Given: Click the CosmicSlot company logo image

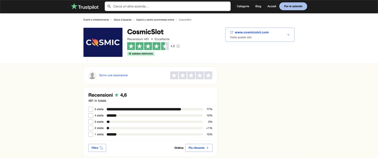Looking at the screenshot, I should click(103, 42).
